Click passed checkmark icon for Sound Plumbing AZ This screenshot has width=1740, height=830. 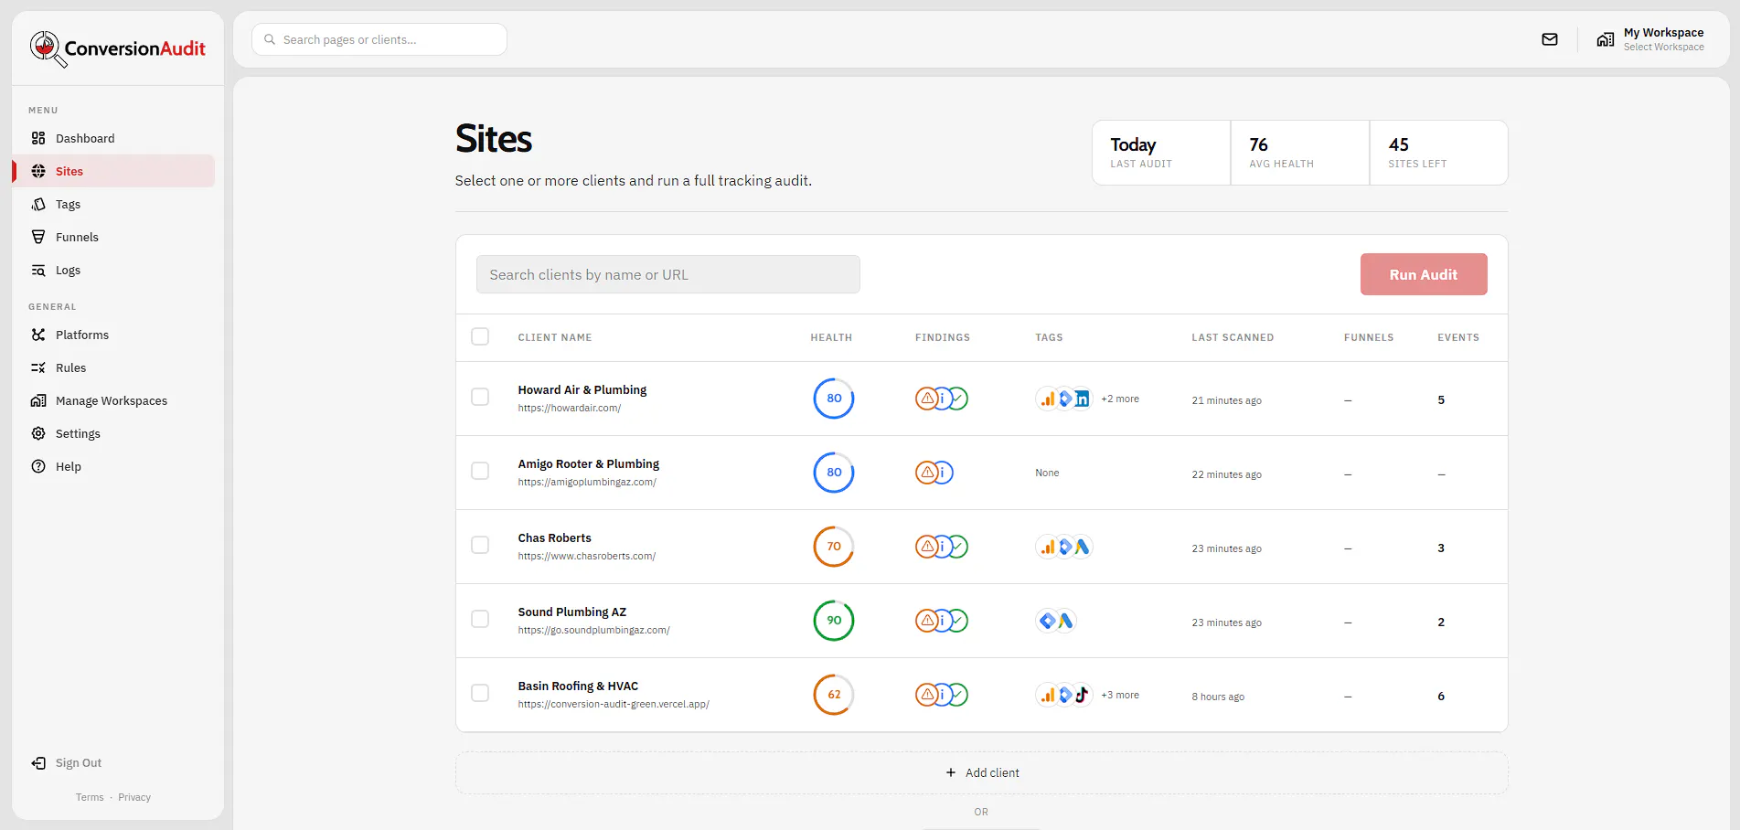tap(958, 621)
